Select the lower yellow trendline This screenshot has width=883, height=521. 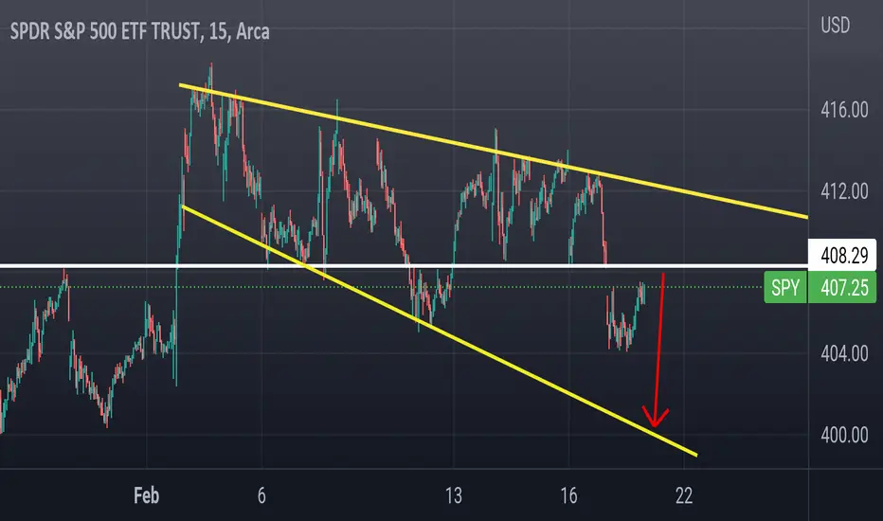point(440,332)
